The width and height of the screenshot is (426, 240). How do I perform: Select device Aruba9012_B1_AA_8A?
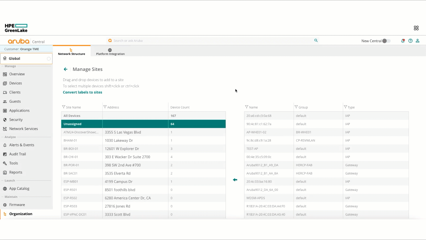[326, 173]
